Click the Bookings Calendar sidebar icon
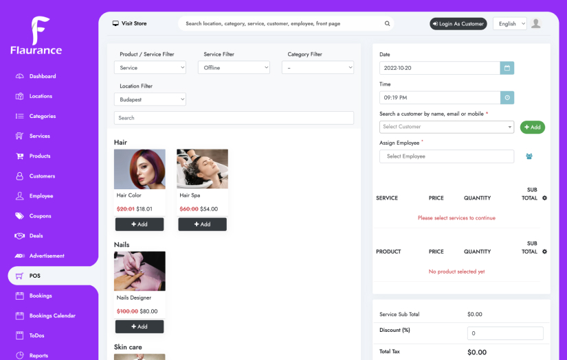The image size is (567, 360). 19,315
